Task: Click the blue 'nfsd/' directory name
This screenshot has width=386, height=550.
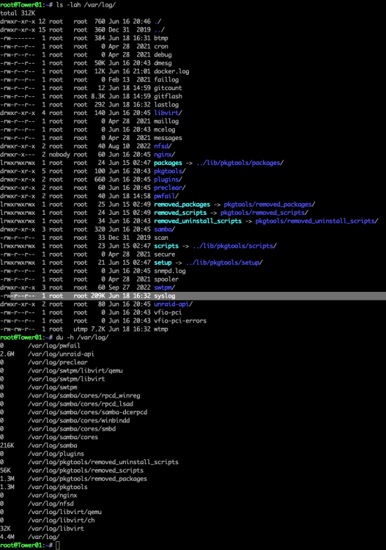Action: [x=163, y=146]
